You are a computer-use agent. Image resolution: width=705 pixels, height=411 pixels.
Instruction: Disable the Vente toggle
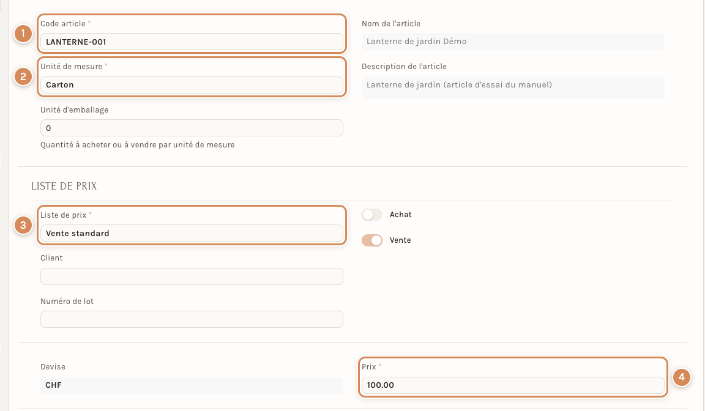point(372,240)
